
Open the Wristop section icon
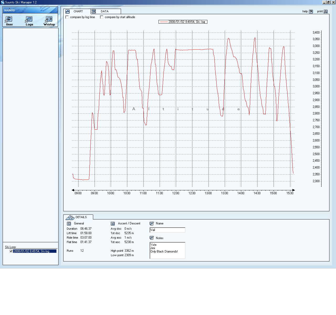pos(49,19)
